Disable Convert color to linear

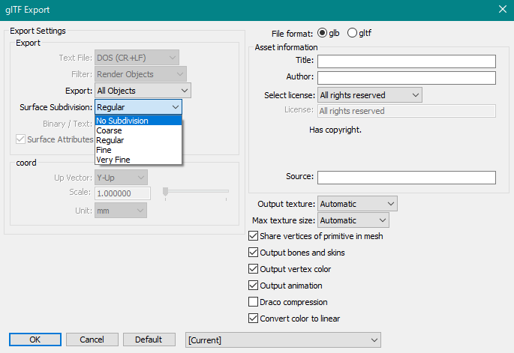pyautogui.click(x=254, y=319)
